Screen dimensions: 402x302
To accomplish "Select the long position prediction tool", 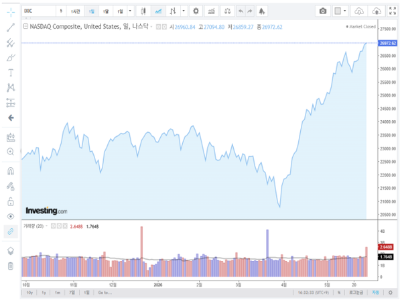I will (x=11, y=103).
